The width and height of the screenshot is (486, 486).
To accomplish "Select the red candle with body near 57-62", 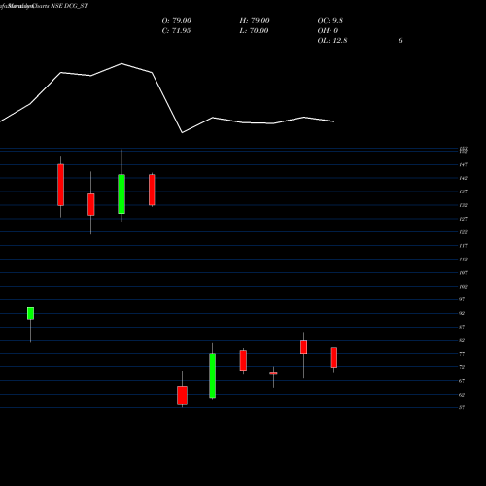I will pyautogui.click(x=182, y=396).
